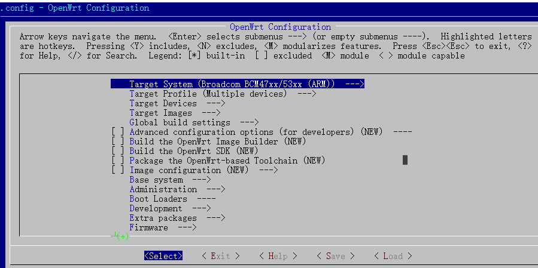Open the Firmware submenu
This screenshot has width=538, height=268.
[163, 227]
